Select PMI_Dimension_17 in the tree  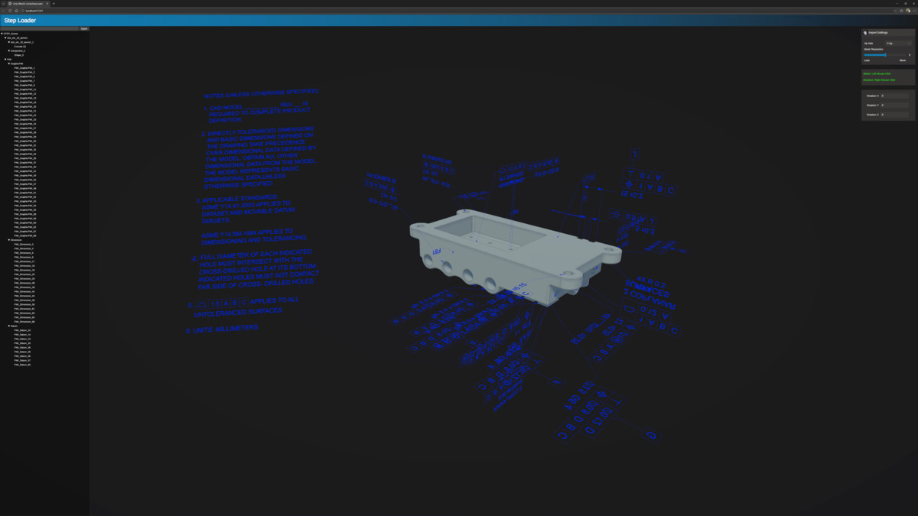point(24,261)
